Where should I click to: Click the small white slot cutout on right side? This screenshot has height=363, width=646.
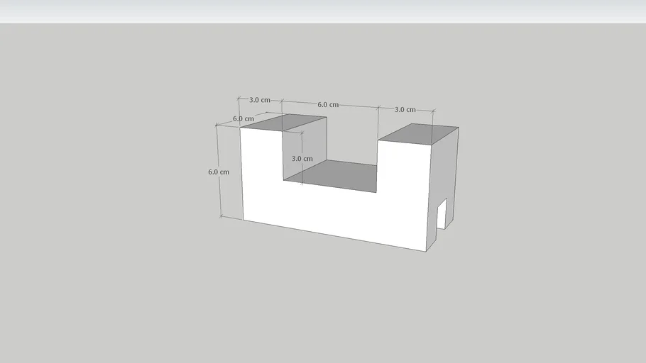pyautogui.click(x=441, y=215)
